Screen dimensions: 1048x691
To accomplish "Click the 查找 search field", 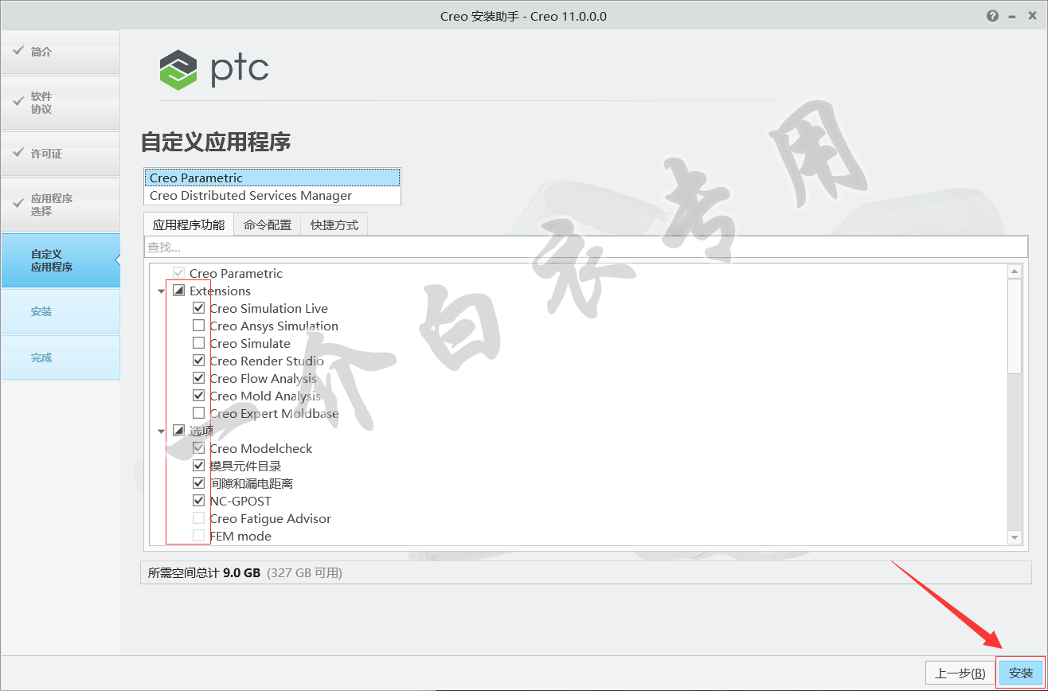I will click(585, 247).
